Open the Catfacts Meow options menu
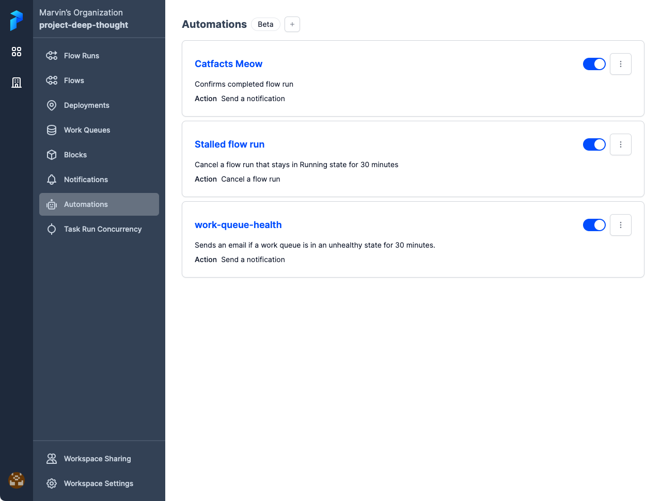 [621, 64]
